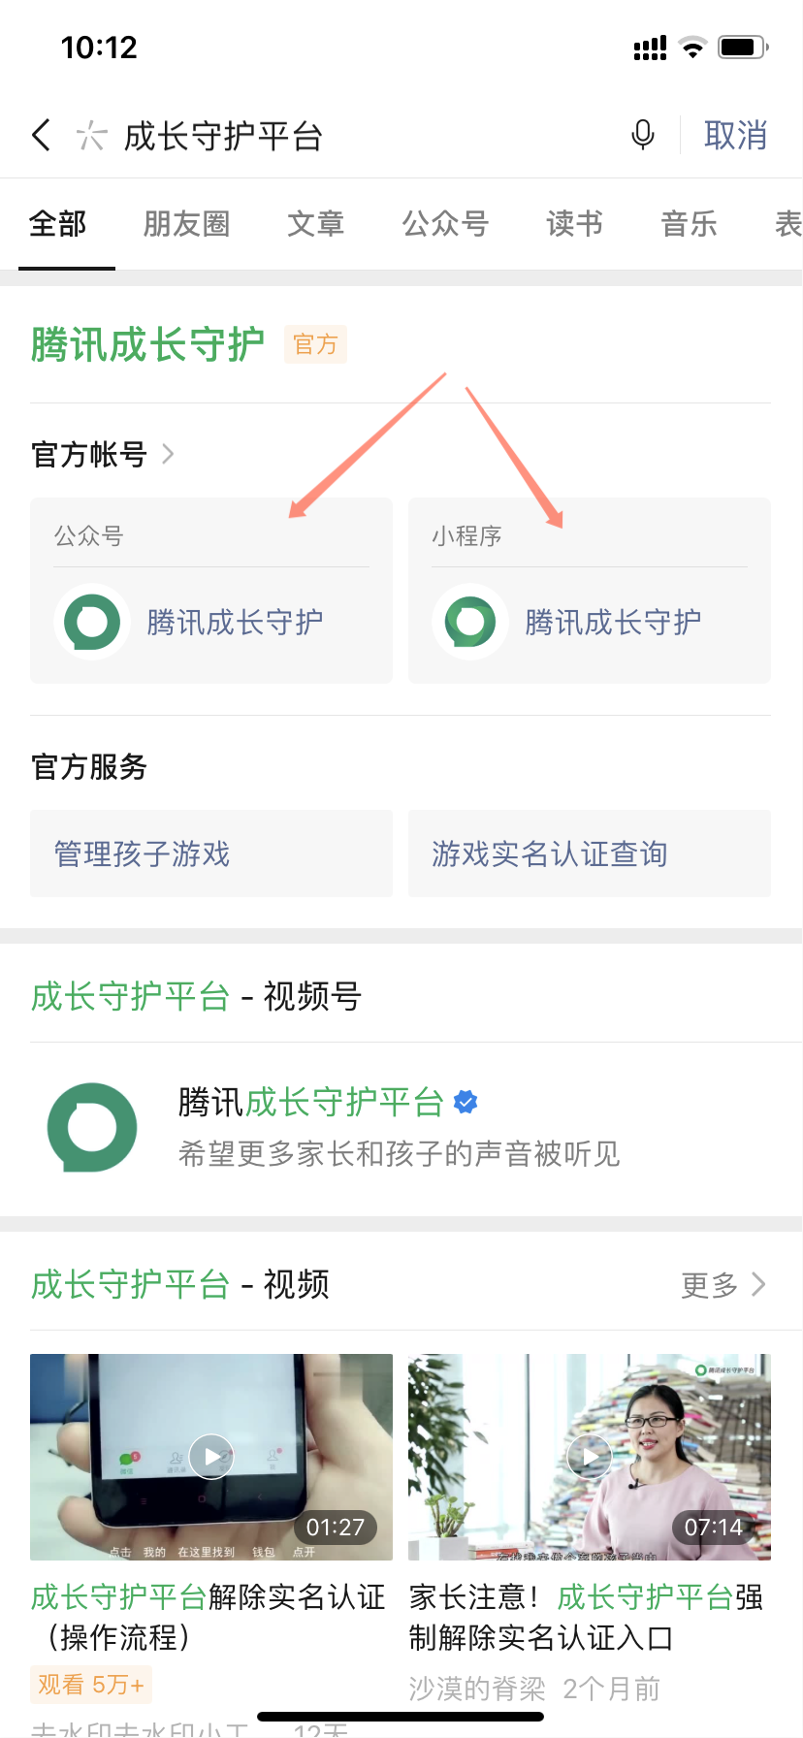The image size is (803, 1738).
Task: Open video titled 成长守护平台解除实名认证
Action: pyautogui.click(x=209, y=1617)
